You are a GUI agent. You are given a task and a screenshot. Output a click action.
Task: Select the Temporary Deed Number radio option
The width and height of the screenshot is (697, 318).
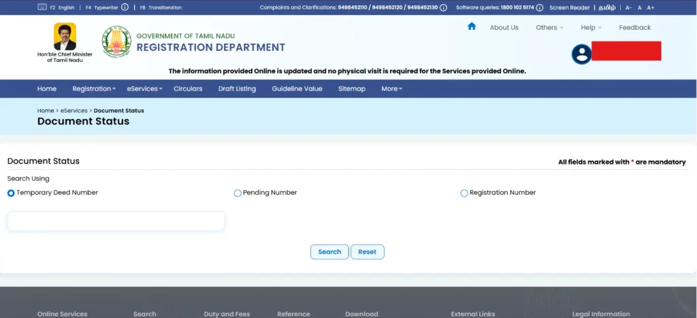tap(11, 193)
